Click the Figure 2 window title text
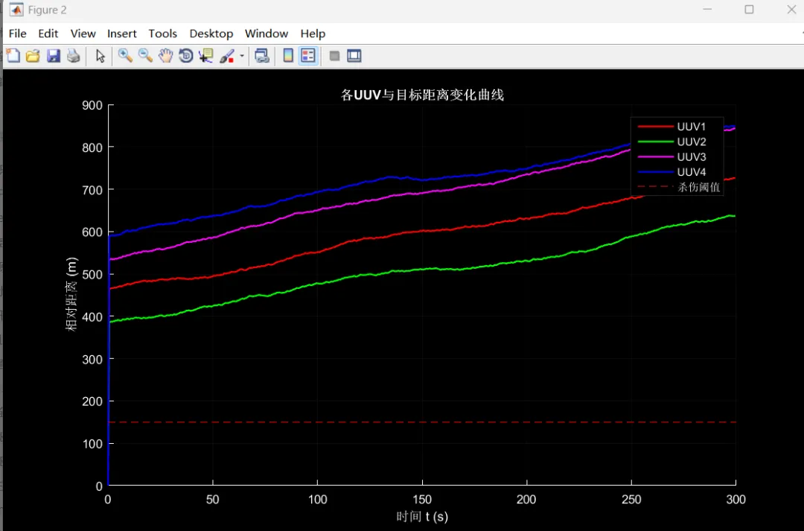The width and height of the screenshot is (804, 531). coord(47,10)
